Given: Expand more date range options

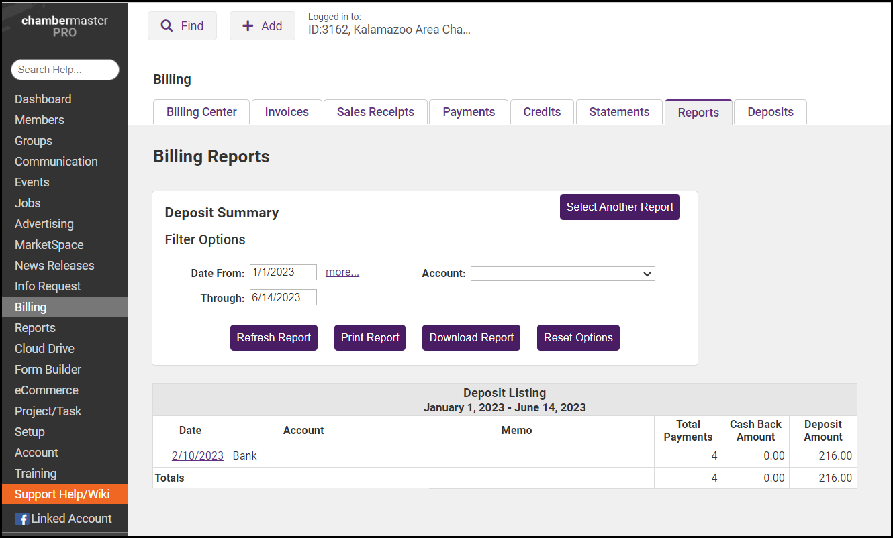Looking at the screenshot, I should (x=342, y=272).
